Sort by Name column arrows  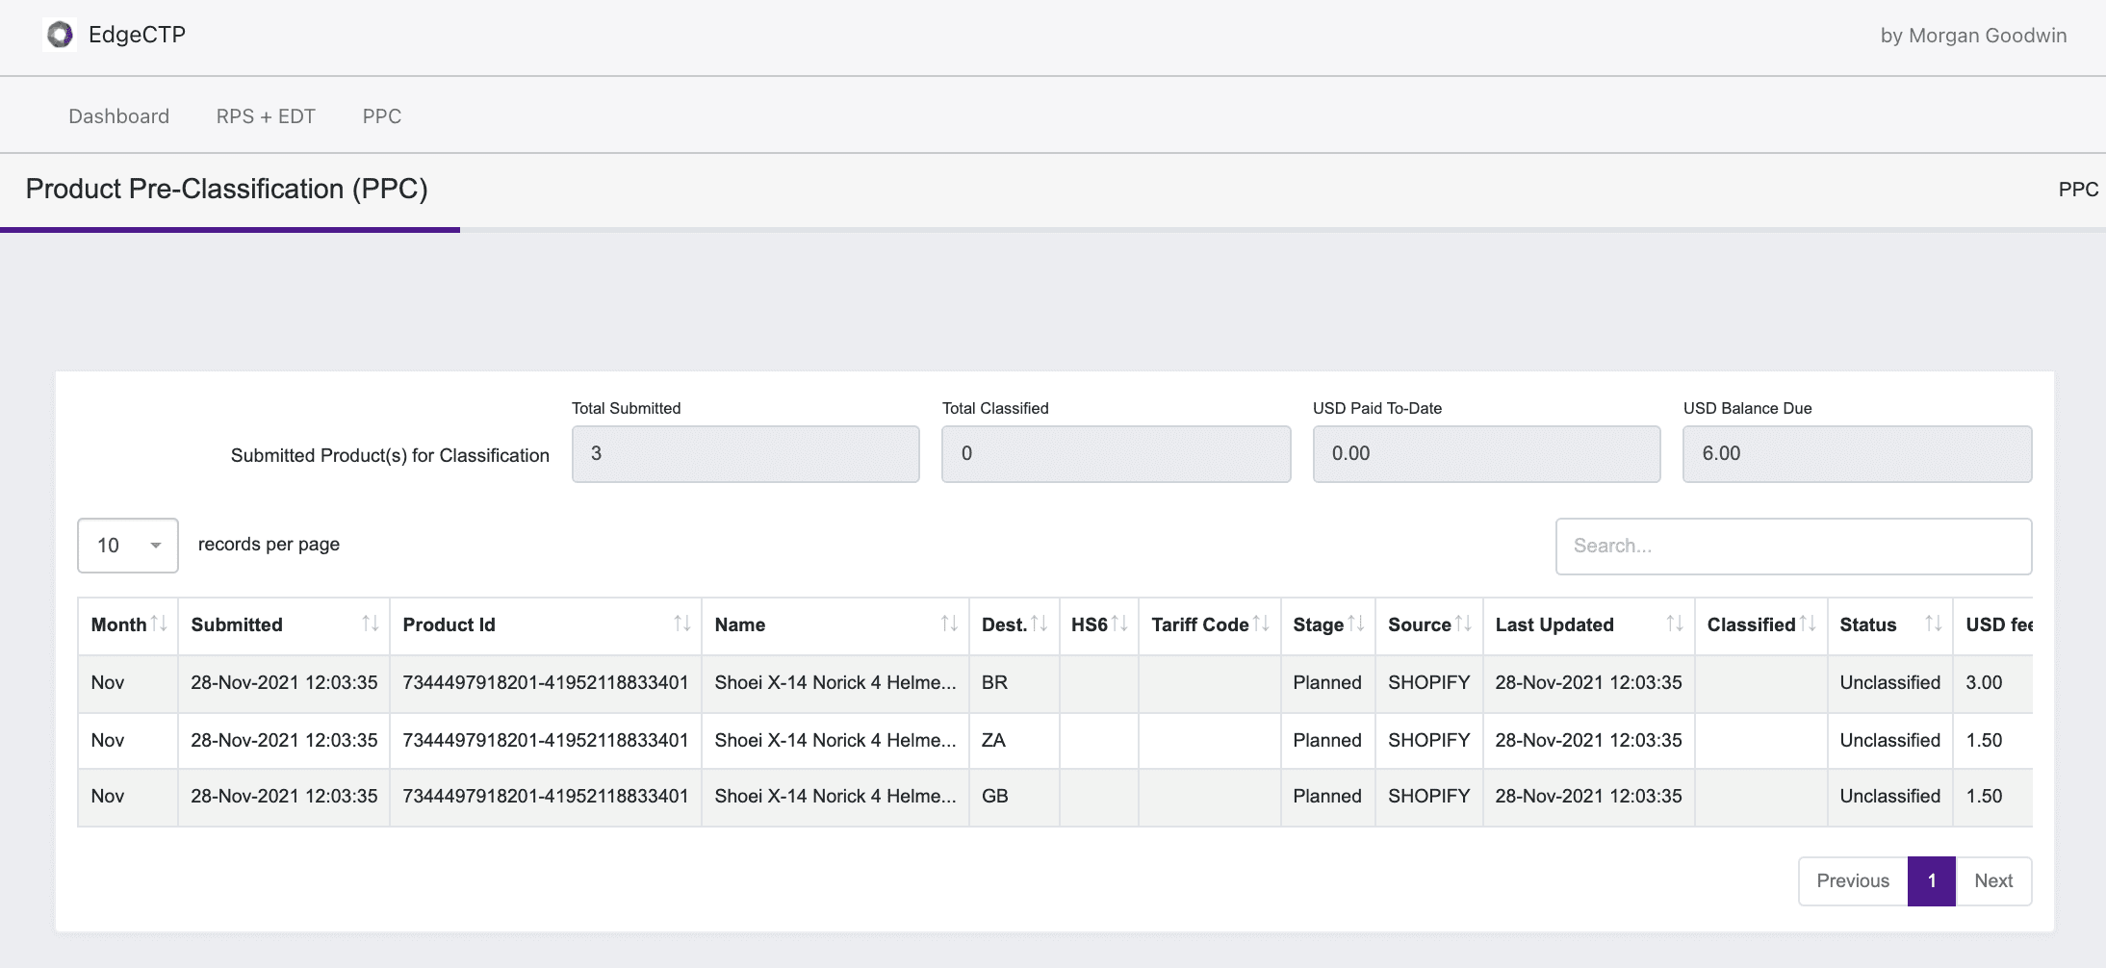(x=948, y=624)
